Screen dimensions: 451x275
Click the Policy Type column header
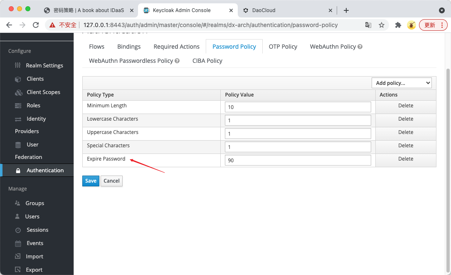[100, 95]
